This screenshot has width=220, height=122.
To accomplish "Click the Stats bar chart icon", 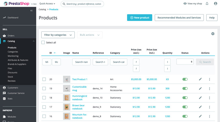I will [x=4, y=99].
